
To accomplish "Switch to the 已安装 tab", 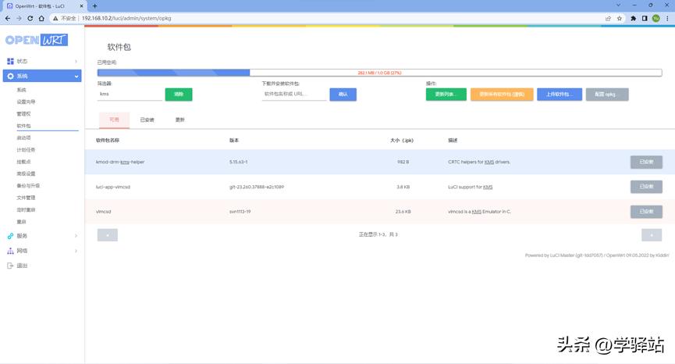I will coord(147,120).
